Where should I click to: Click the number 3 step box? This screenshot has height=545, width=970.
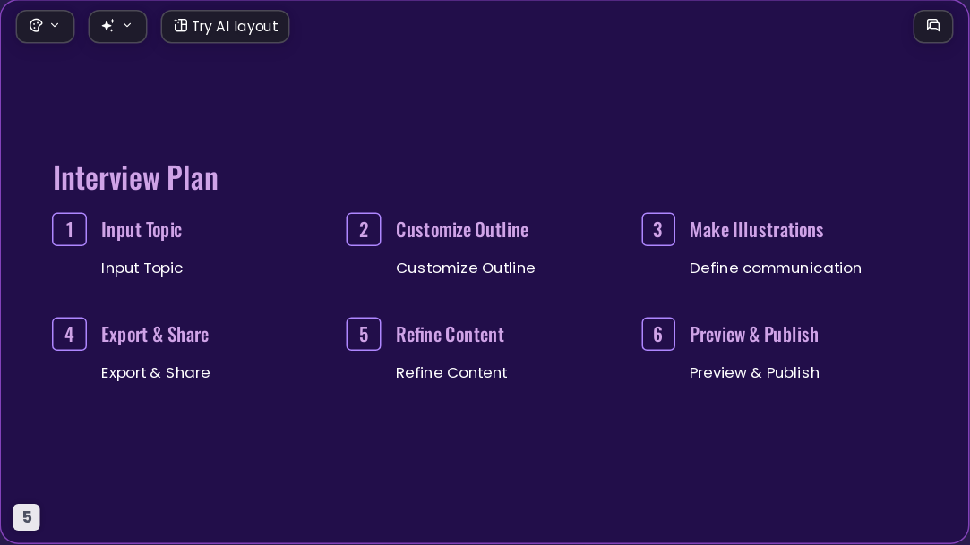click(x=658, y=229)
